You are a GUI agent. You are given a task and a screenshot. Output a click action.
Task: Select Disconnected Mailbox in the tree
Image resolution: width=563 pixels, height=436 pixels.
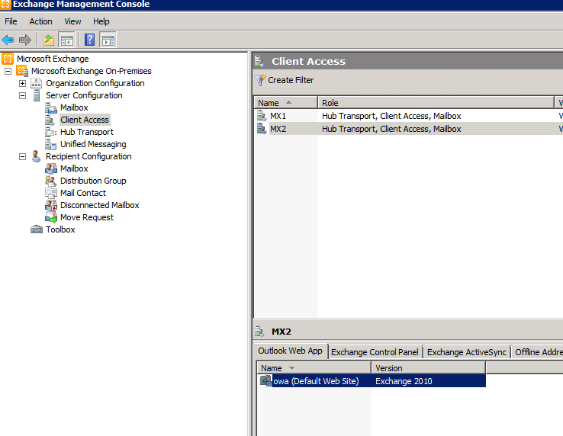(99, 205)
